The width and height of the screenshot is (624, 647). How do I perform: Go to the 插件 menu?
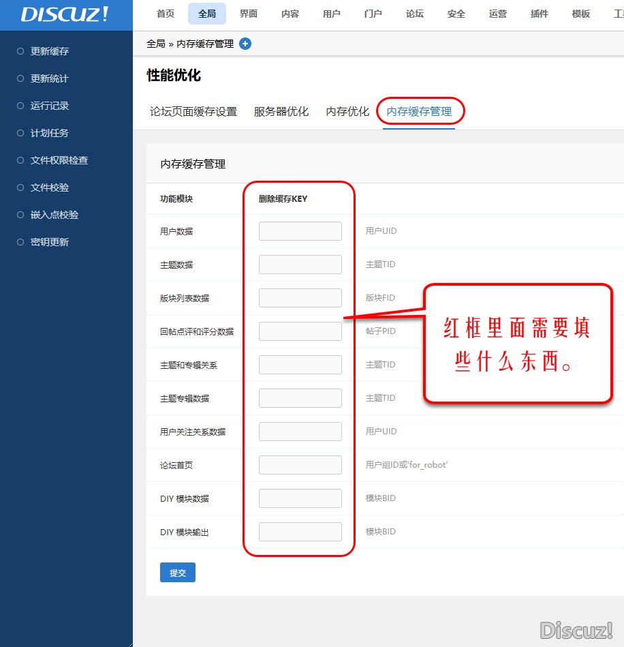540,14
